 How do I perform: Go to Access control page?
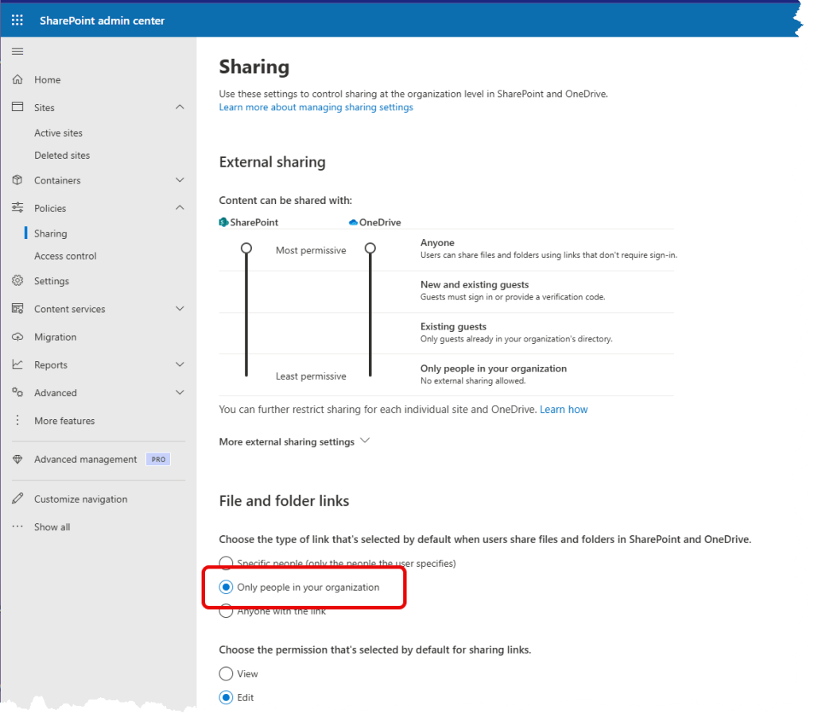[x=65, y=256]
